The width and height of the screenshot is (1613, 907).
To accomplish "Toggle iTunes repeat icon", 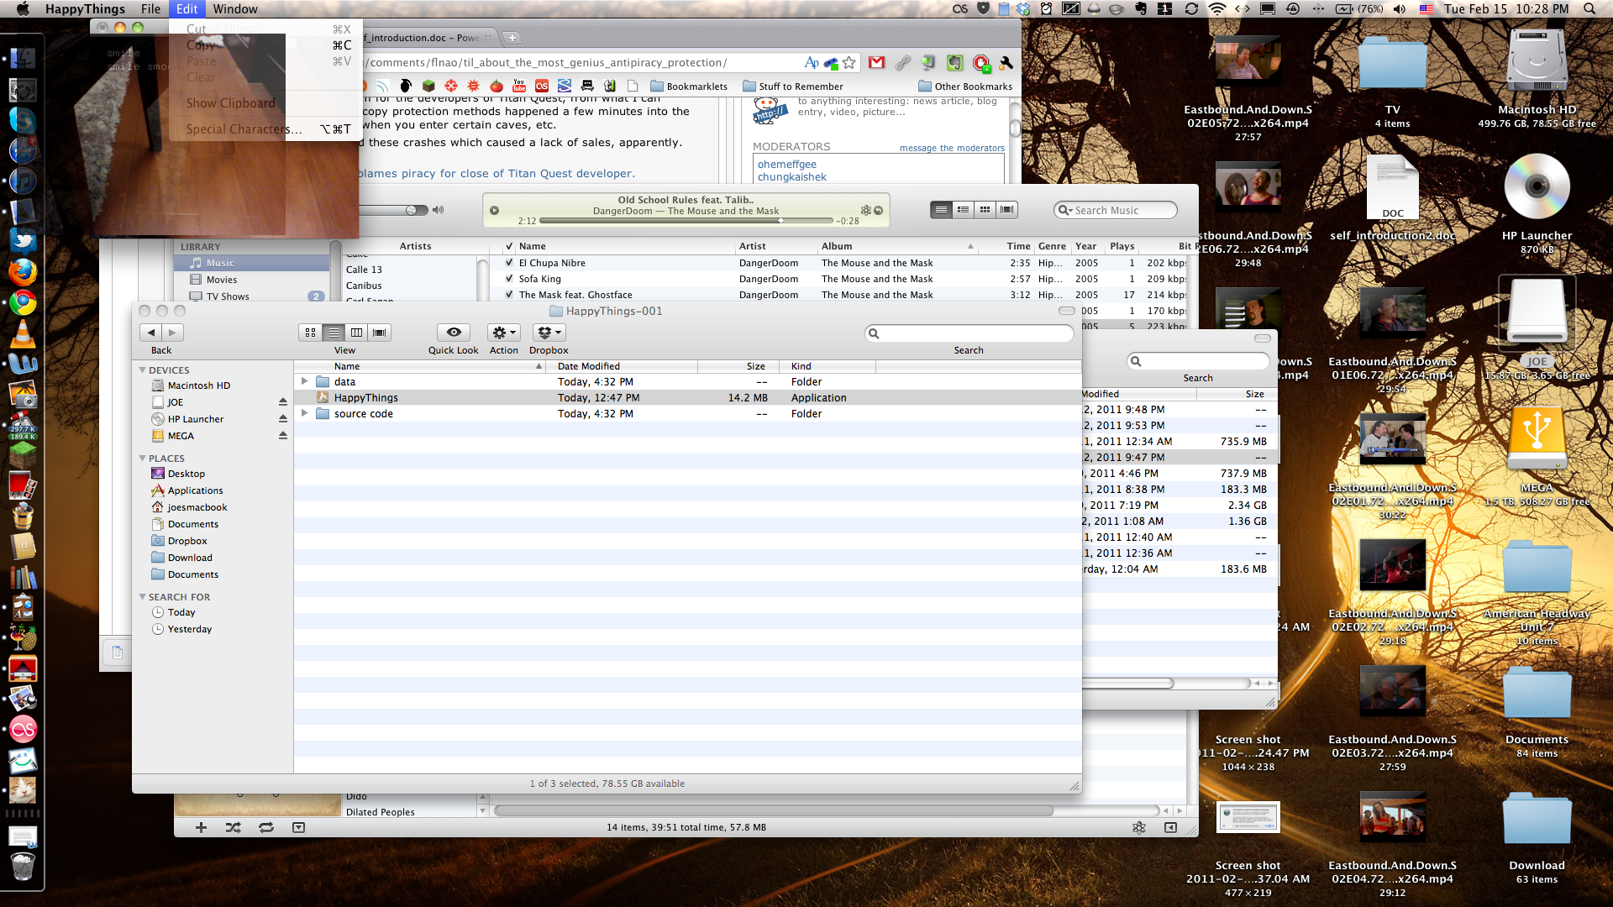I will 266,827.
